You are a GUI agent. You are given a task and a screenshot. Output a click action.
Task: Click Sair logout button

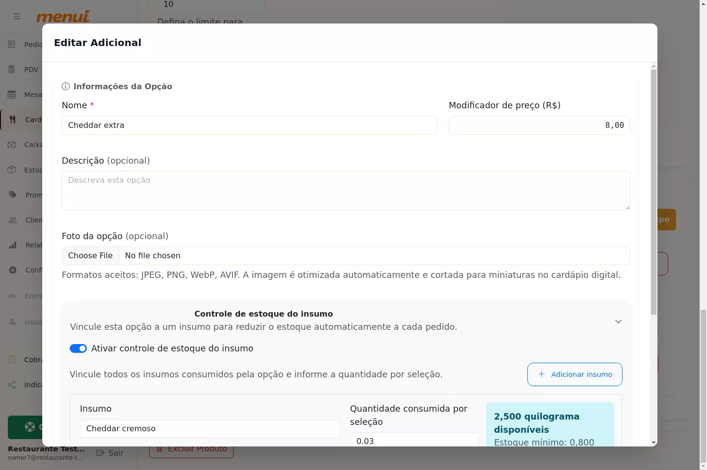pos(110,453)
